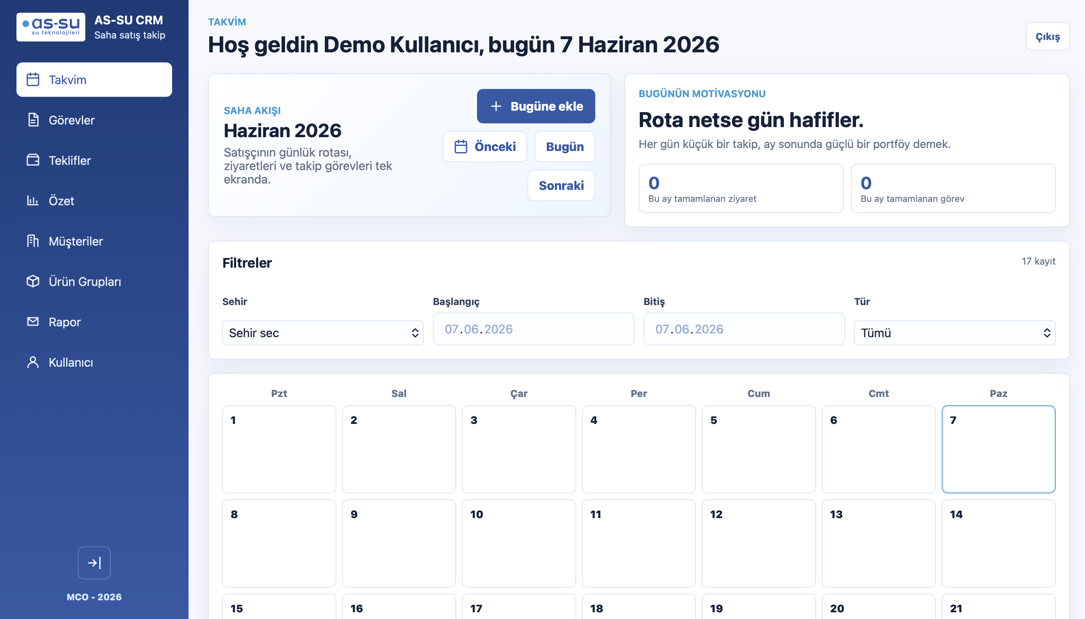Click the Filtreler heading
This screenshot has width=1085, height=619.
(247, 263)
